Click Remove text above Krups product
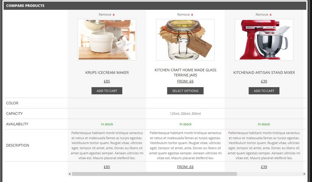 pos(105,15)
